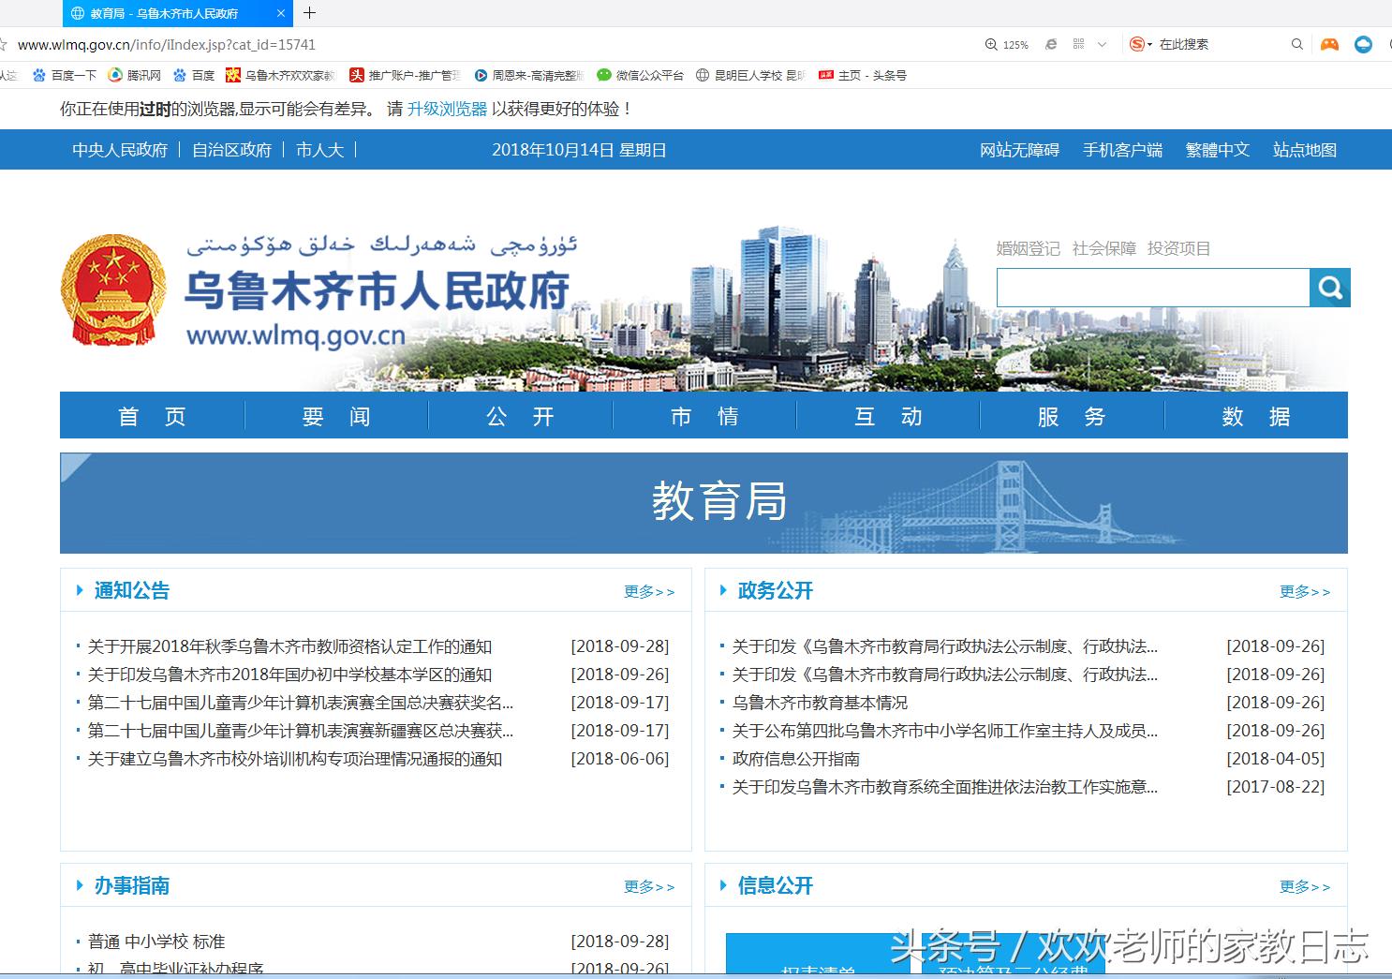1392x979 pixels.
Task: Scan page with the QR code icon
Action: [x=1078, y=44]
